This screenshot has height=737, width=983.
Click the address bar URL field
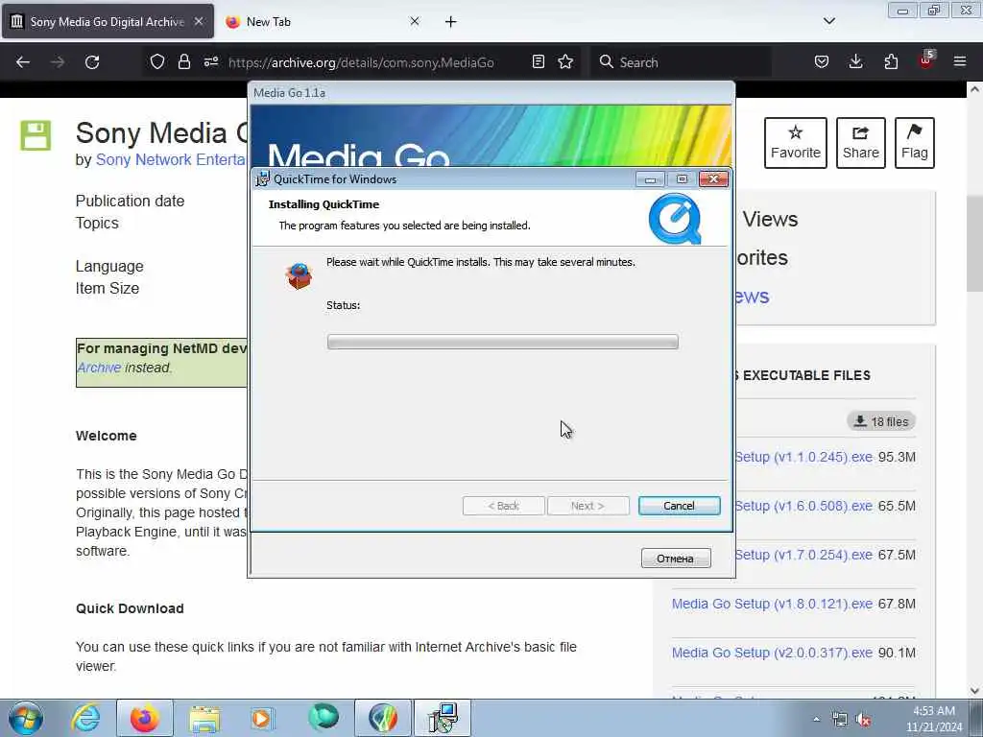pyautogui.click(x=361, y=62)
